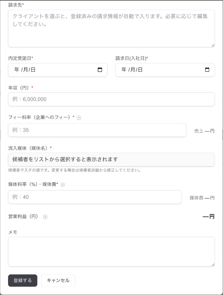Show info tooltip beside 営業利益（円）
The height and width of the screenshot is (295, 223).
[45, 217]
